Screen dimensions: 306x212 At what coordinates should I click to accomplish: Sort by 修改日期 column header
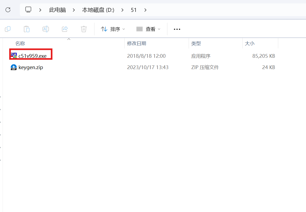(137, 44)
